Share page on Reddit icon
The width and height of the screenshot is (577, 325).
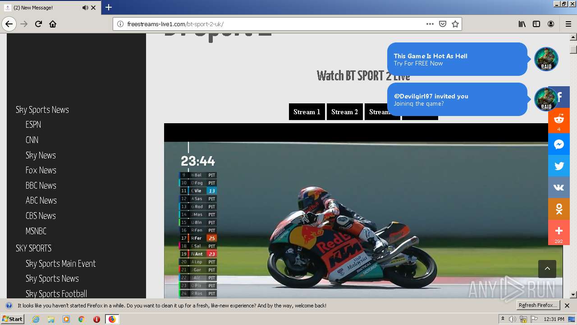pyautogui.click(x=559, y=121)
